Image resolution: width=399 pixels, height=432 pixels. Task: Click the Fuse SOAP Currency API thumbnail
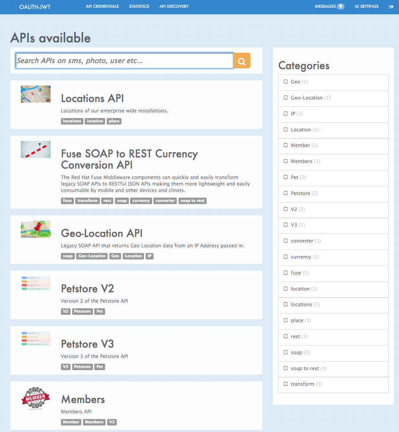(35, 149)
